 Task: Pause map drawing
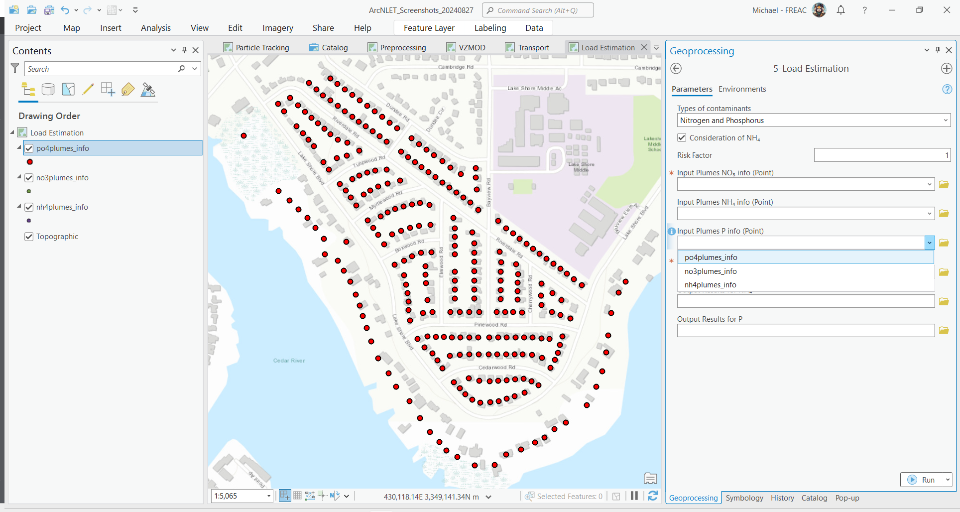tap(634, 496)
